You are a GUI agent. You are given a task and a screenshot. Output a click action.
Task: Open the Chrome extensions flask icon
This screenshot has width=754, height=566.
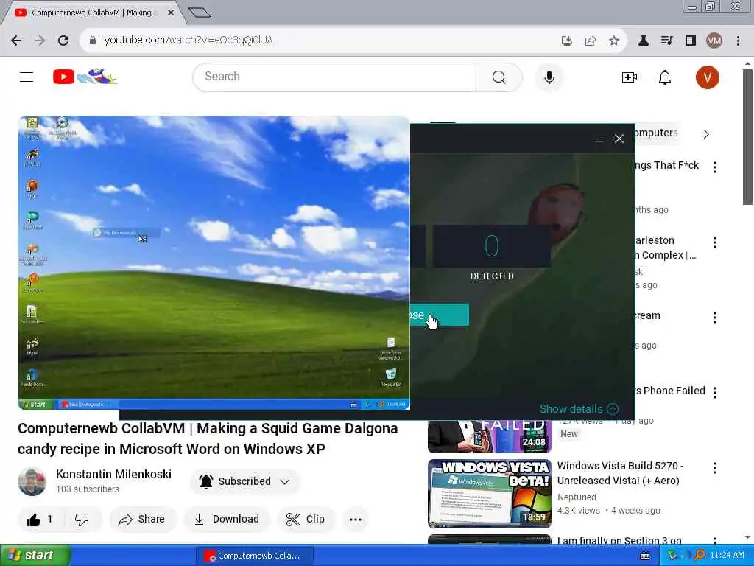(x=643, y=41)
